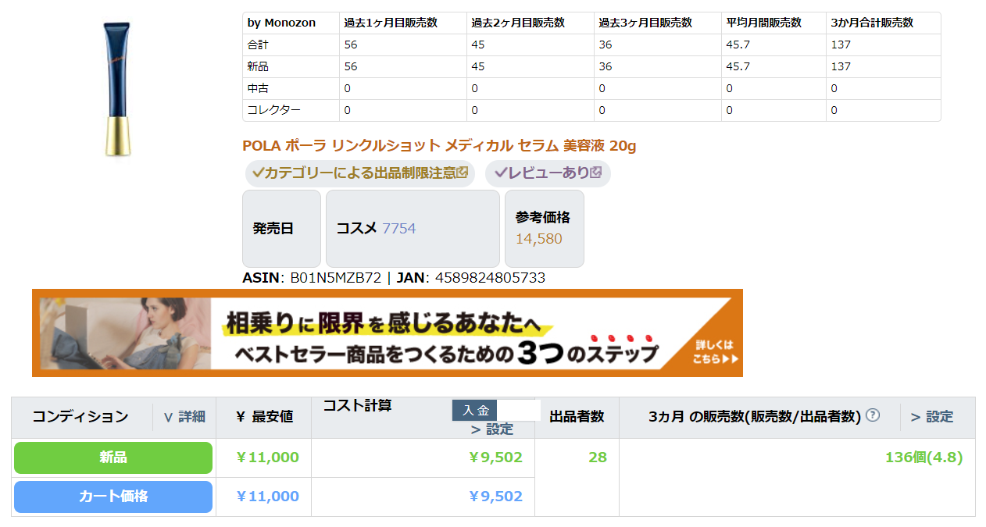Click the POLA serum product image
The height and width of the screenshot is (527, 986).
[118, 88]
